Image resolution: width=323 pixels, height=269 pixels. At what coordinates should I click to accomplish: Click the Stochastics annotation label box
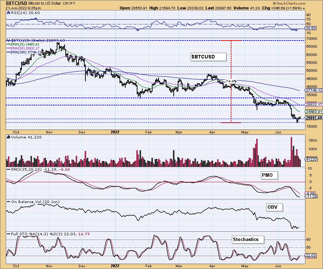click(248, 240)
